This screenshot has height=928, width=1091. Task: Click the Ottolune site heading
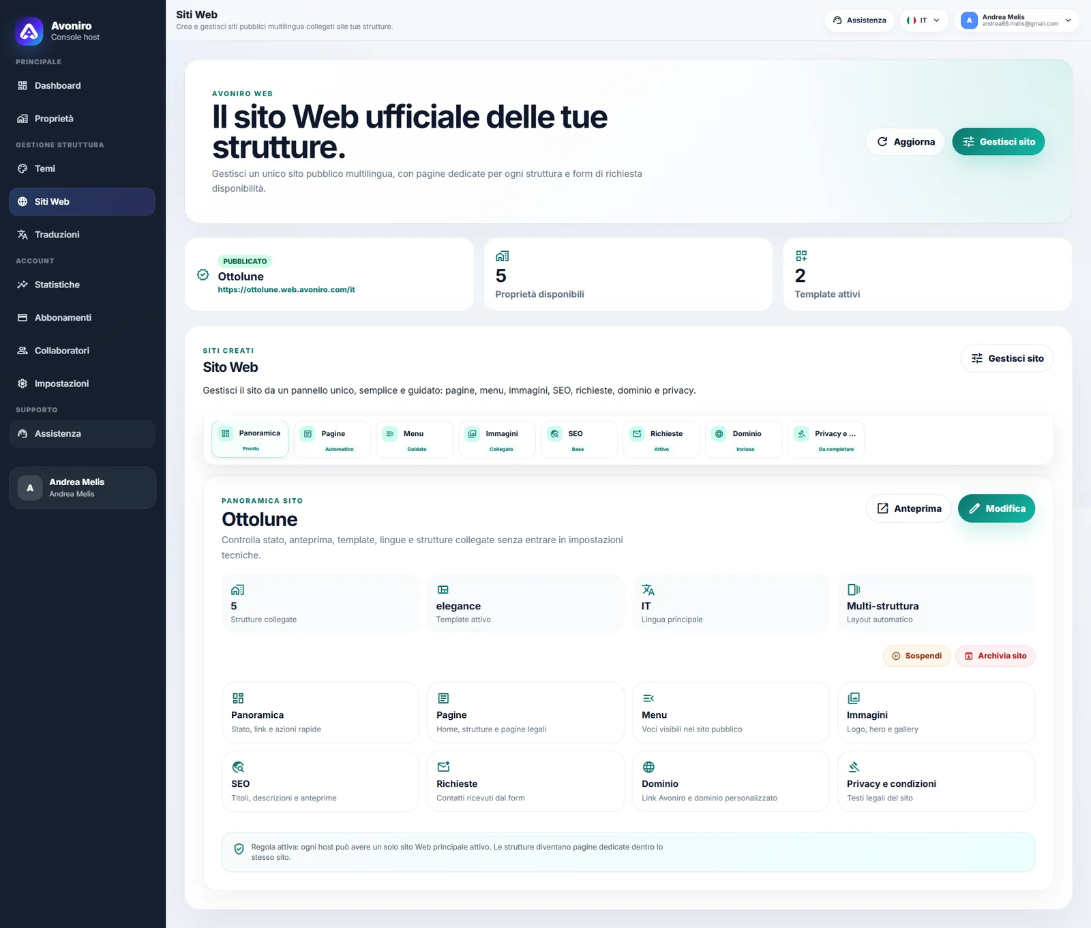(x=259, y=519)
